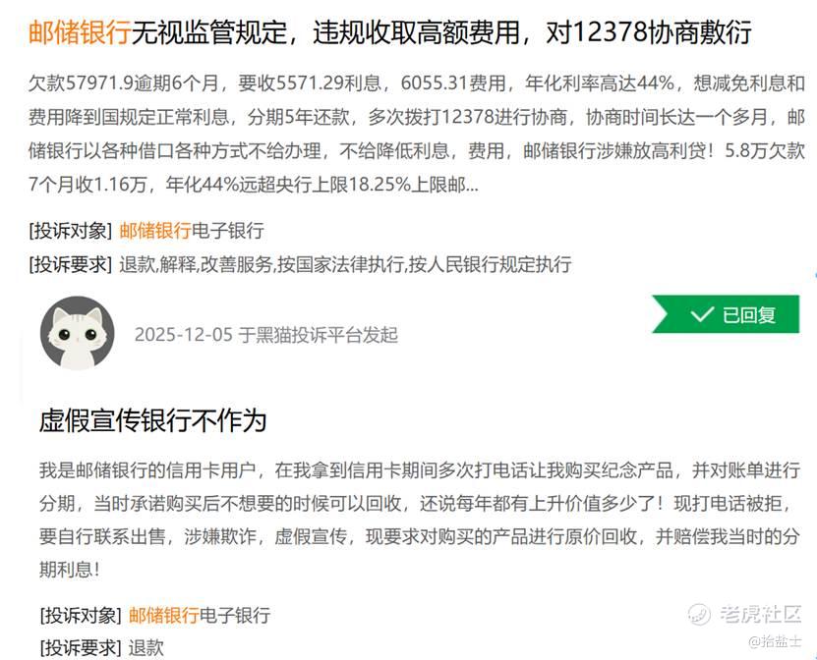Open 邮储银行电子银行 link in second complaint
Image resolution: width=817 pixels, height=660 pixels.
[x=200, y=615]
